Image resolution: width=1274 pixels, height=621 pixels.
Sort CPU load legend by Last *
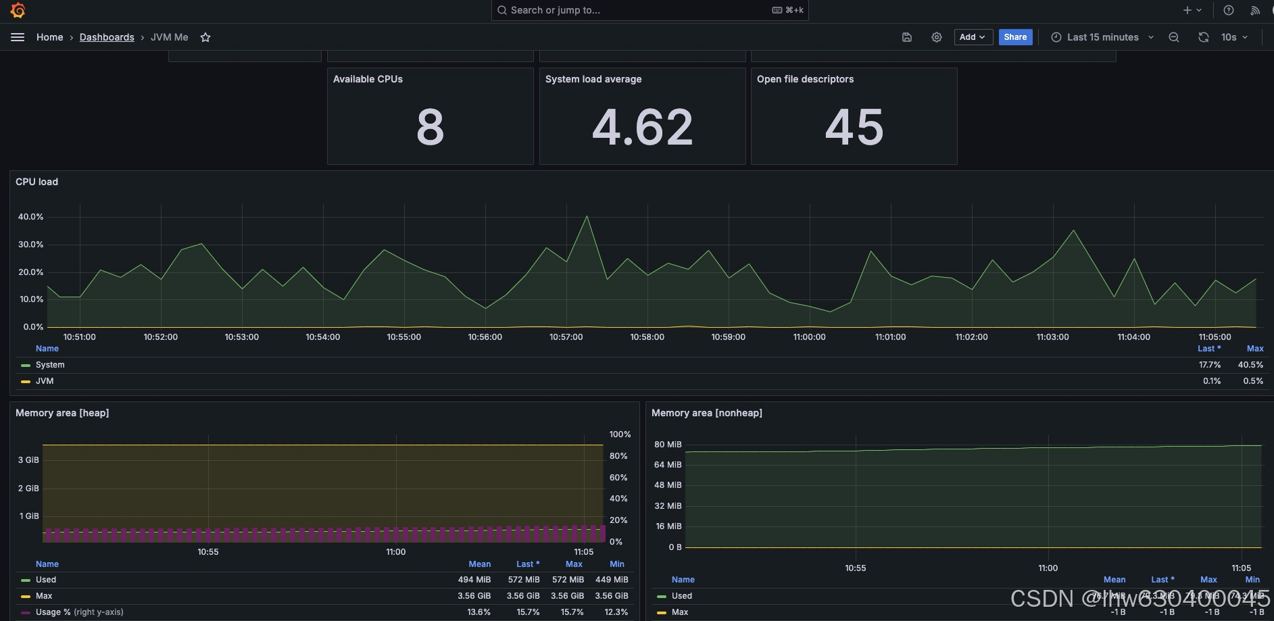[x=1208, y=349]
